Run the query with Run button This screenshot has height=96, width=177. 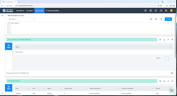click(x=168, y=19)
